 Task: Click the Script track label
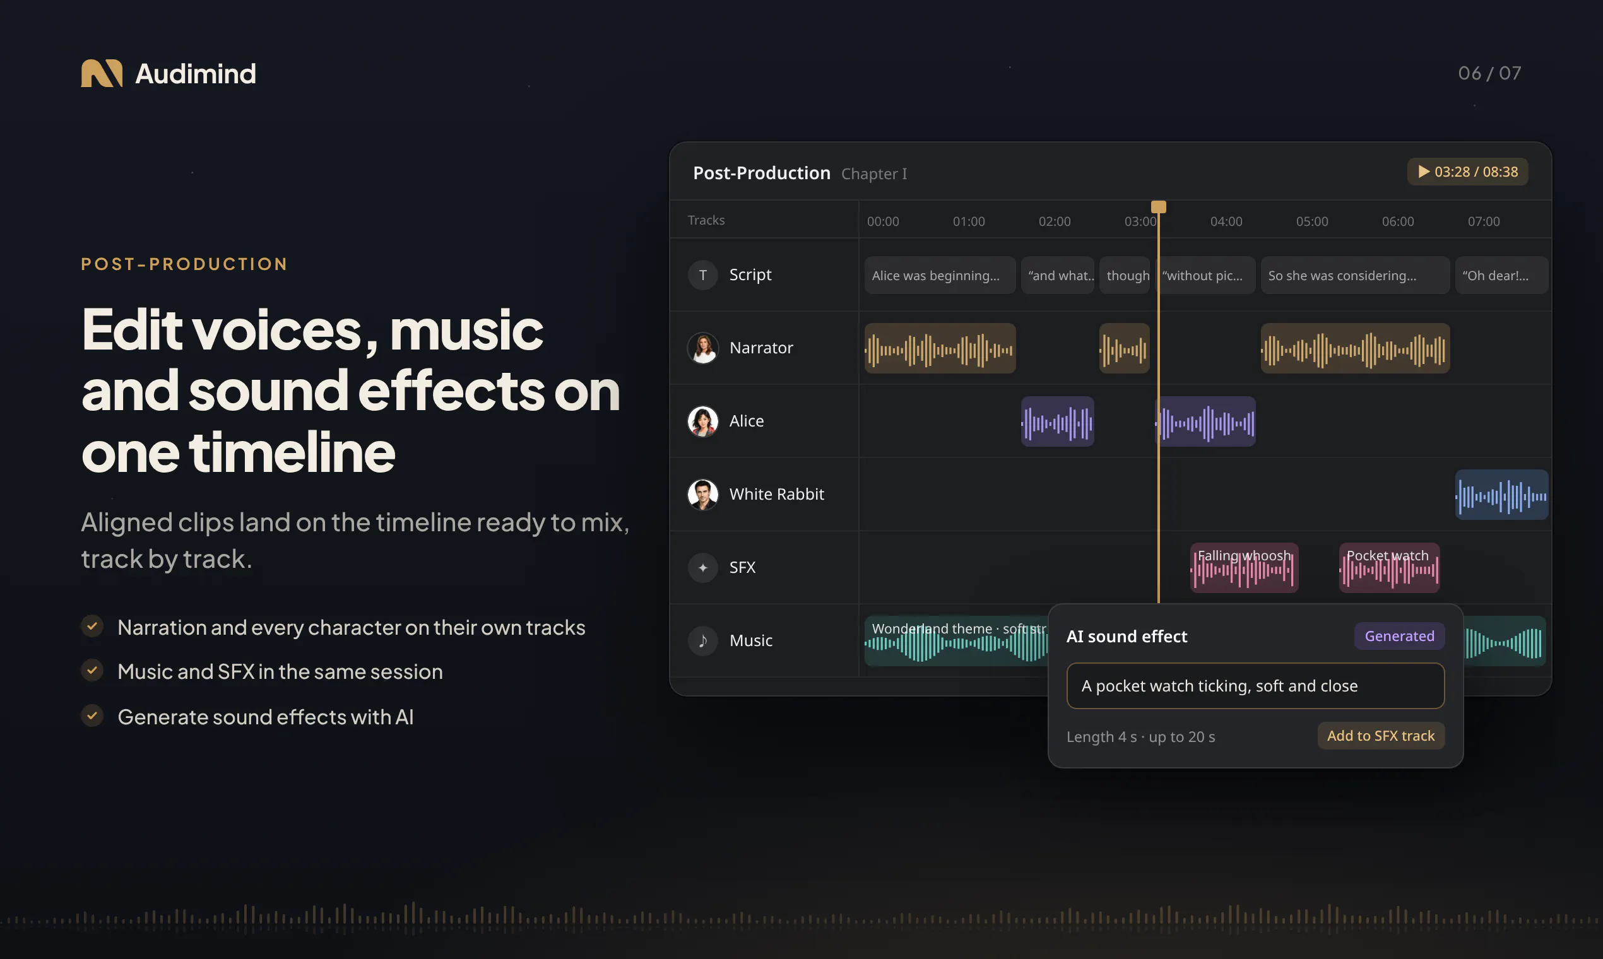coord(750,274)
